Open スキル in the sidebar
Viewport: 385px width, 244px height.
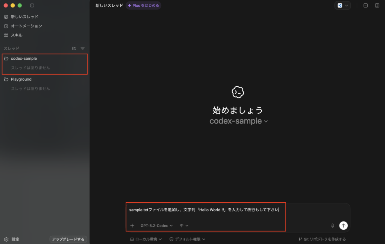click(17, 35)
